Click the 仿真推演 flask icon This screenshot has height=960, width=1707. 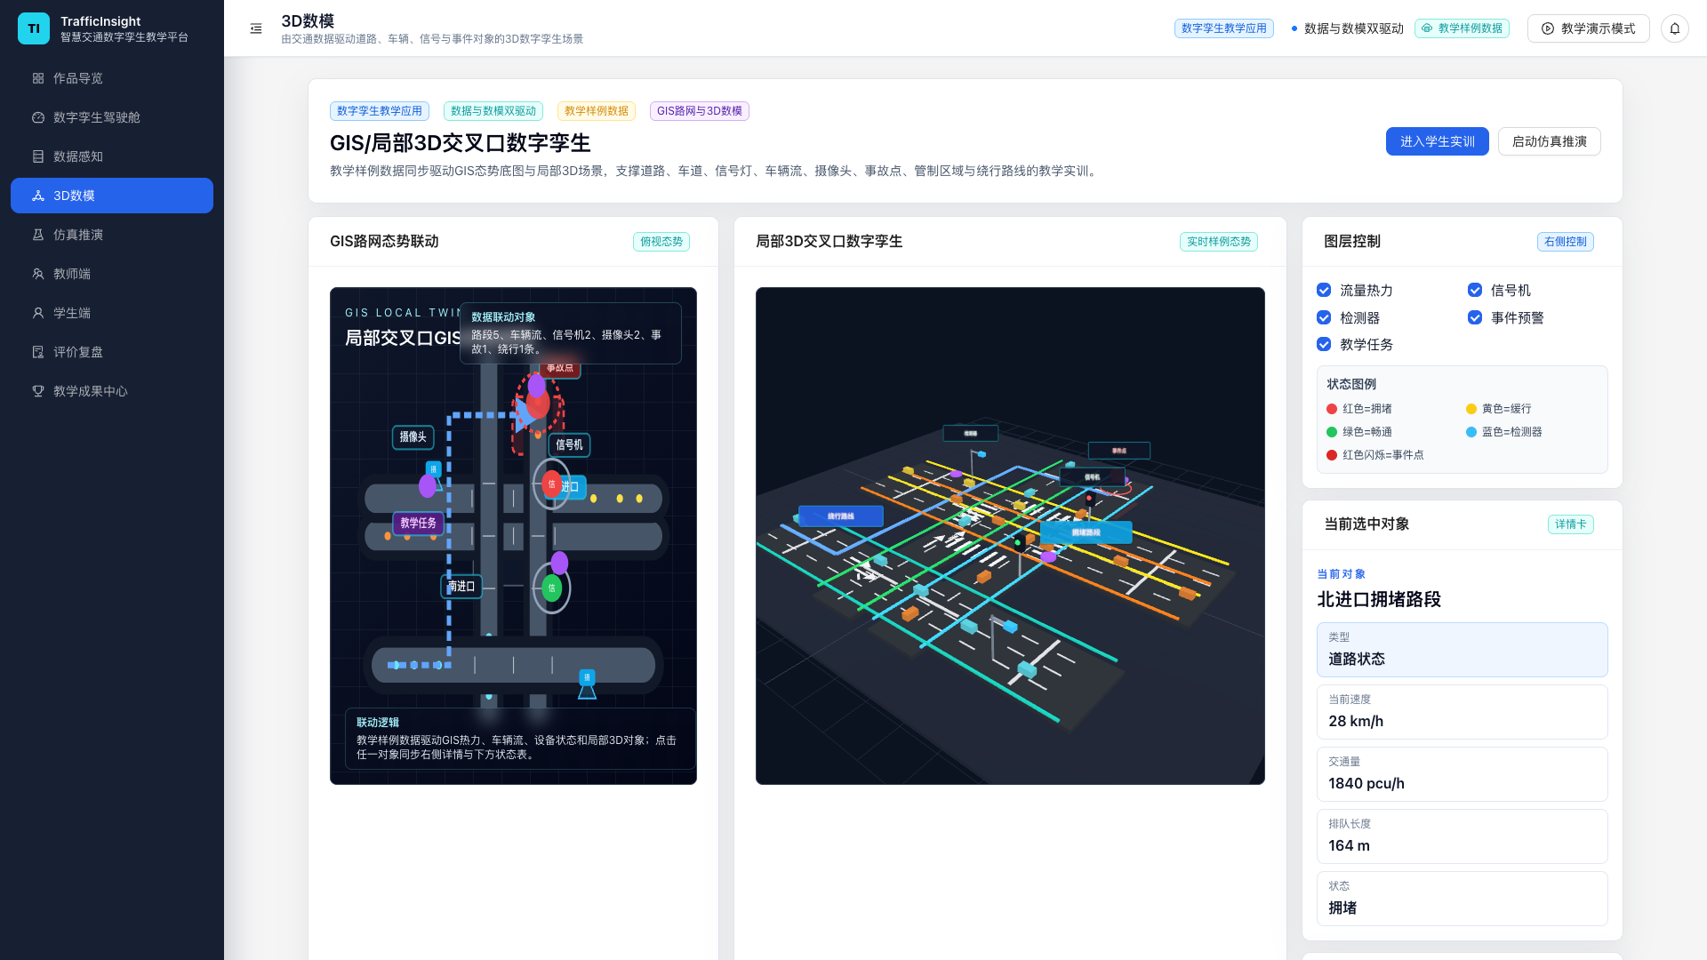(x=38, y=235)
